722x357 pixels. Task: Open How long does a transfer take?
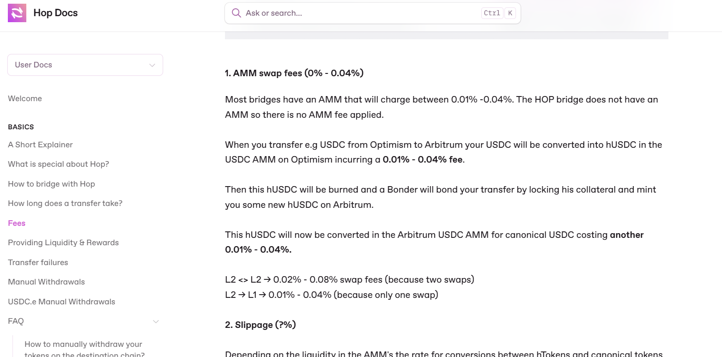point(65,204)
